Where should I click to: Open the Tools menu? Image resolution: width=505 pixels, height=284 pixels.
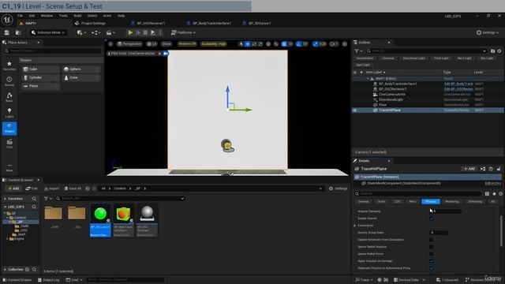tap(63, 16)
